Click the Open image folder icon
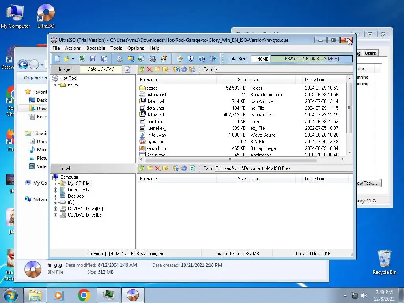The width and height of the screenshot is (404, 303). 66,59
